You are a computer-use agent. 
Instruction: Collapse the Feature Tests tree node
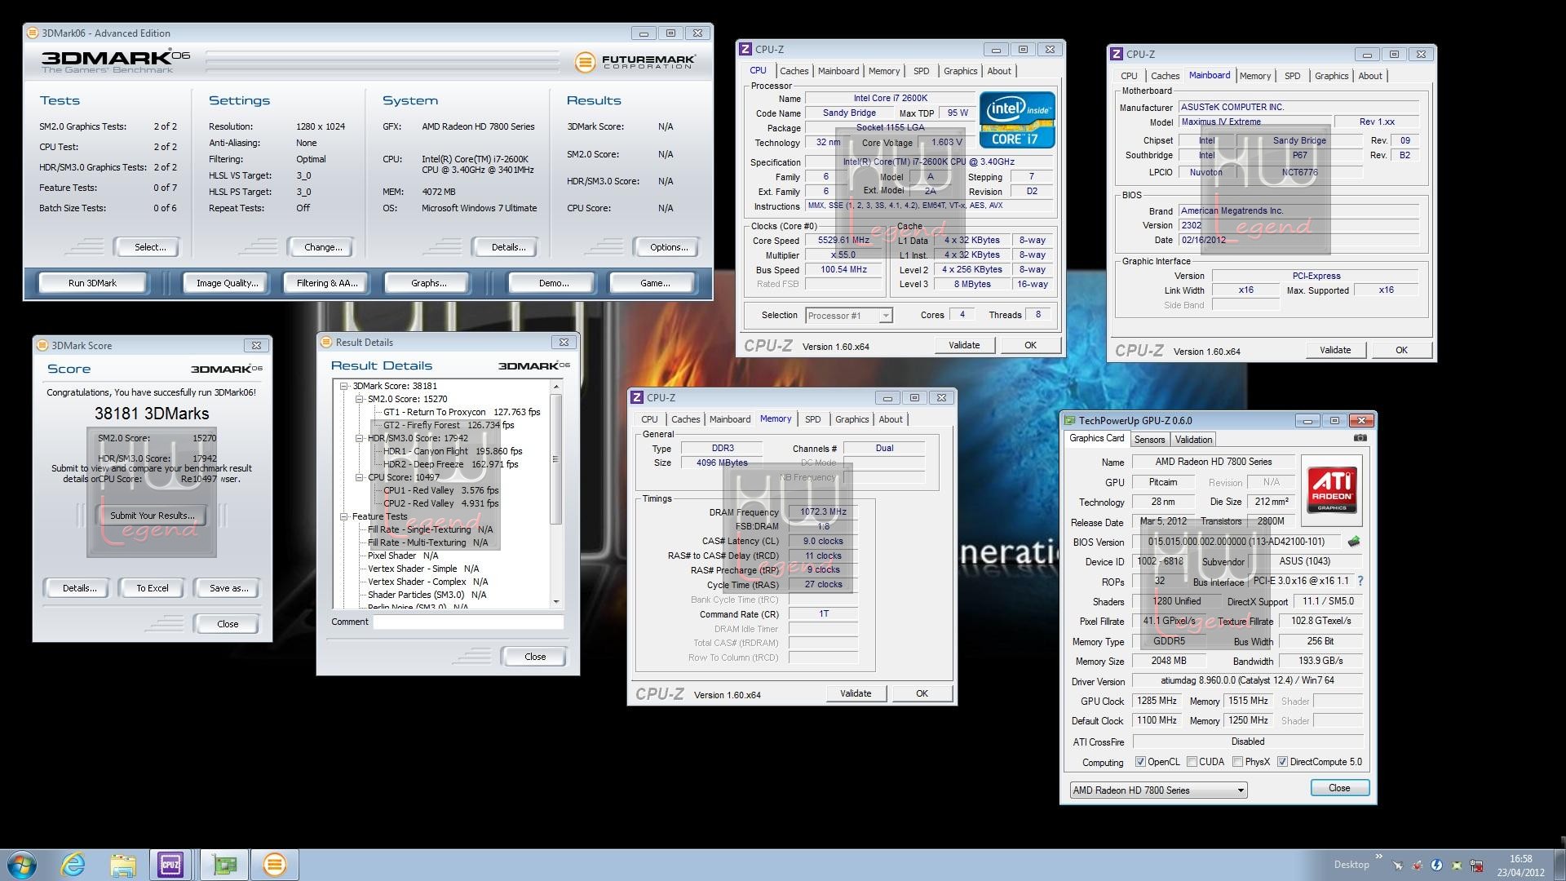[344, 517]
